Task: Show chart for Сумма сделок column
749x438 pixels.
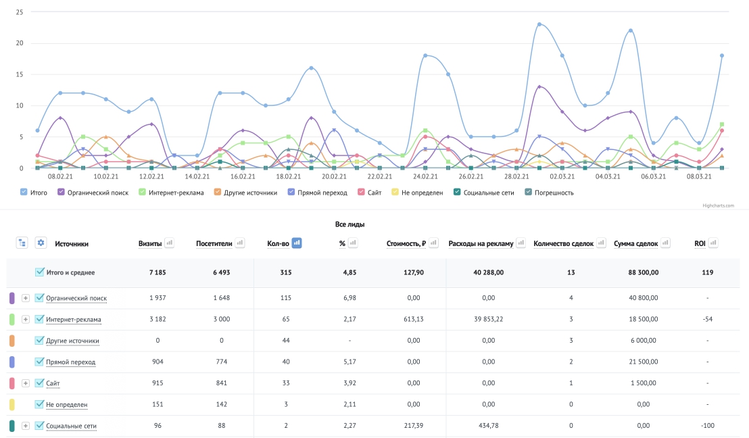Action: [x=665, y=243]
